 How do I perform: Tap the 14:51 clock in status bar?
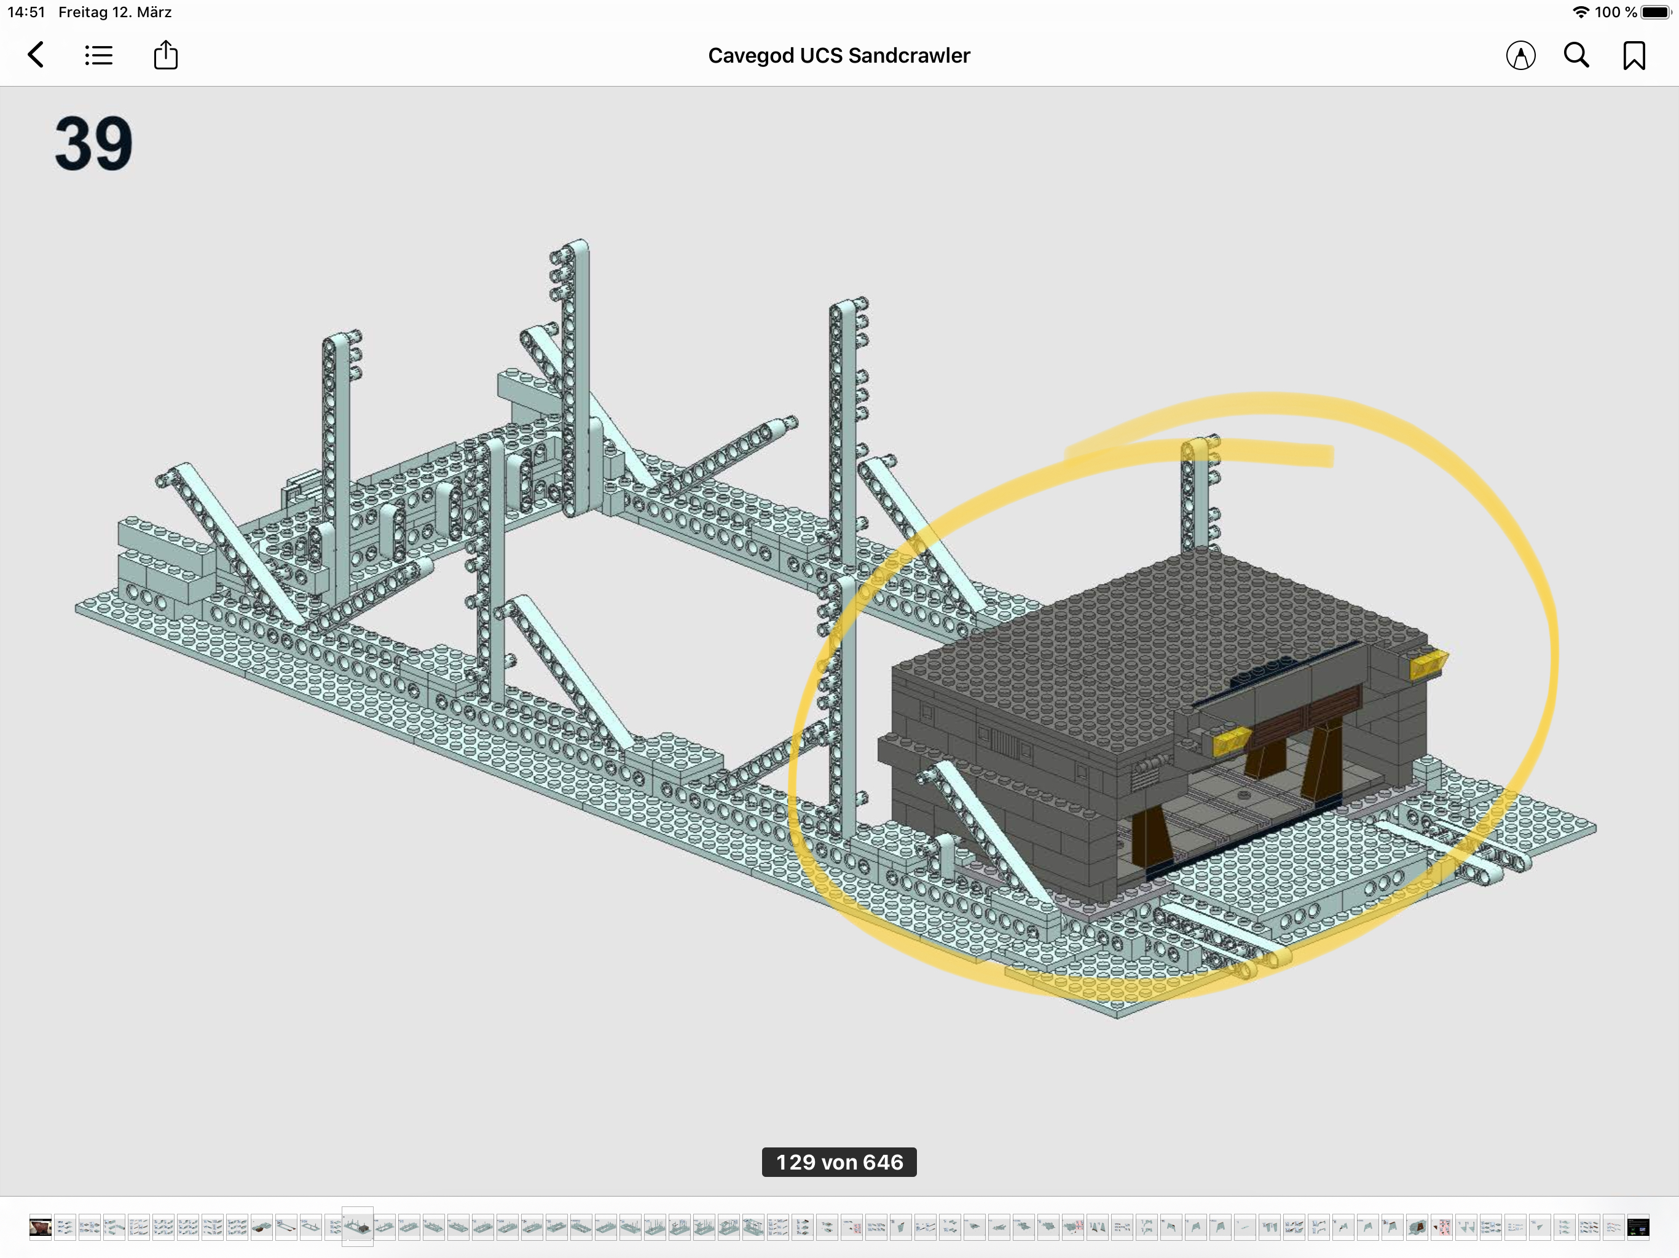(26, 12)
